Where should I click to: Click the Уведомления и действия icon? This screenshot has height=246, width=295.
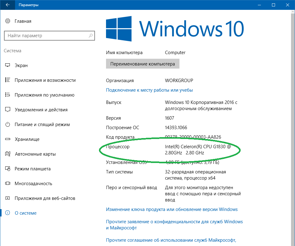(x=7, y=109)
